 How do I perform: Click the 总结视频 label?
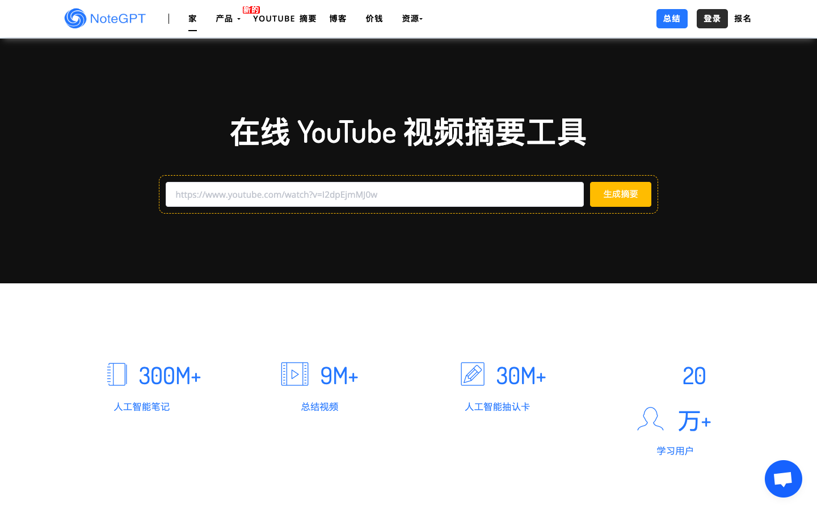tap(319, 407)
